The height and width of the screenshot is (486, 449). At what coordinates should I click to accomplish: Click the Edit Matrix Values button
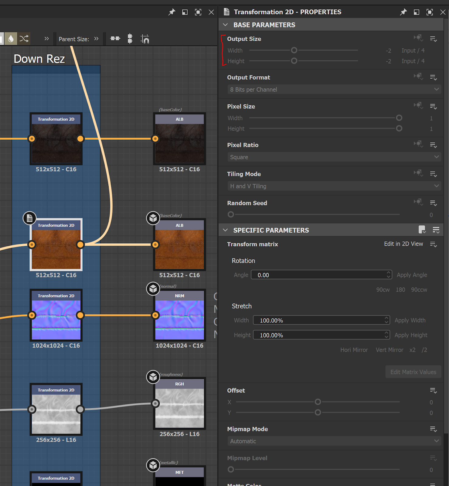413,372
